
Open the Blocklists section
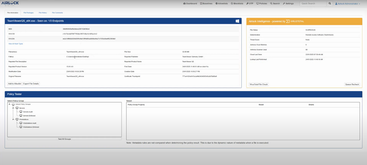[x=237, y=3]
